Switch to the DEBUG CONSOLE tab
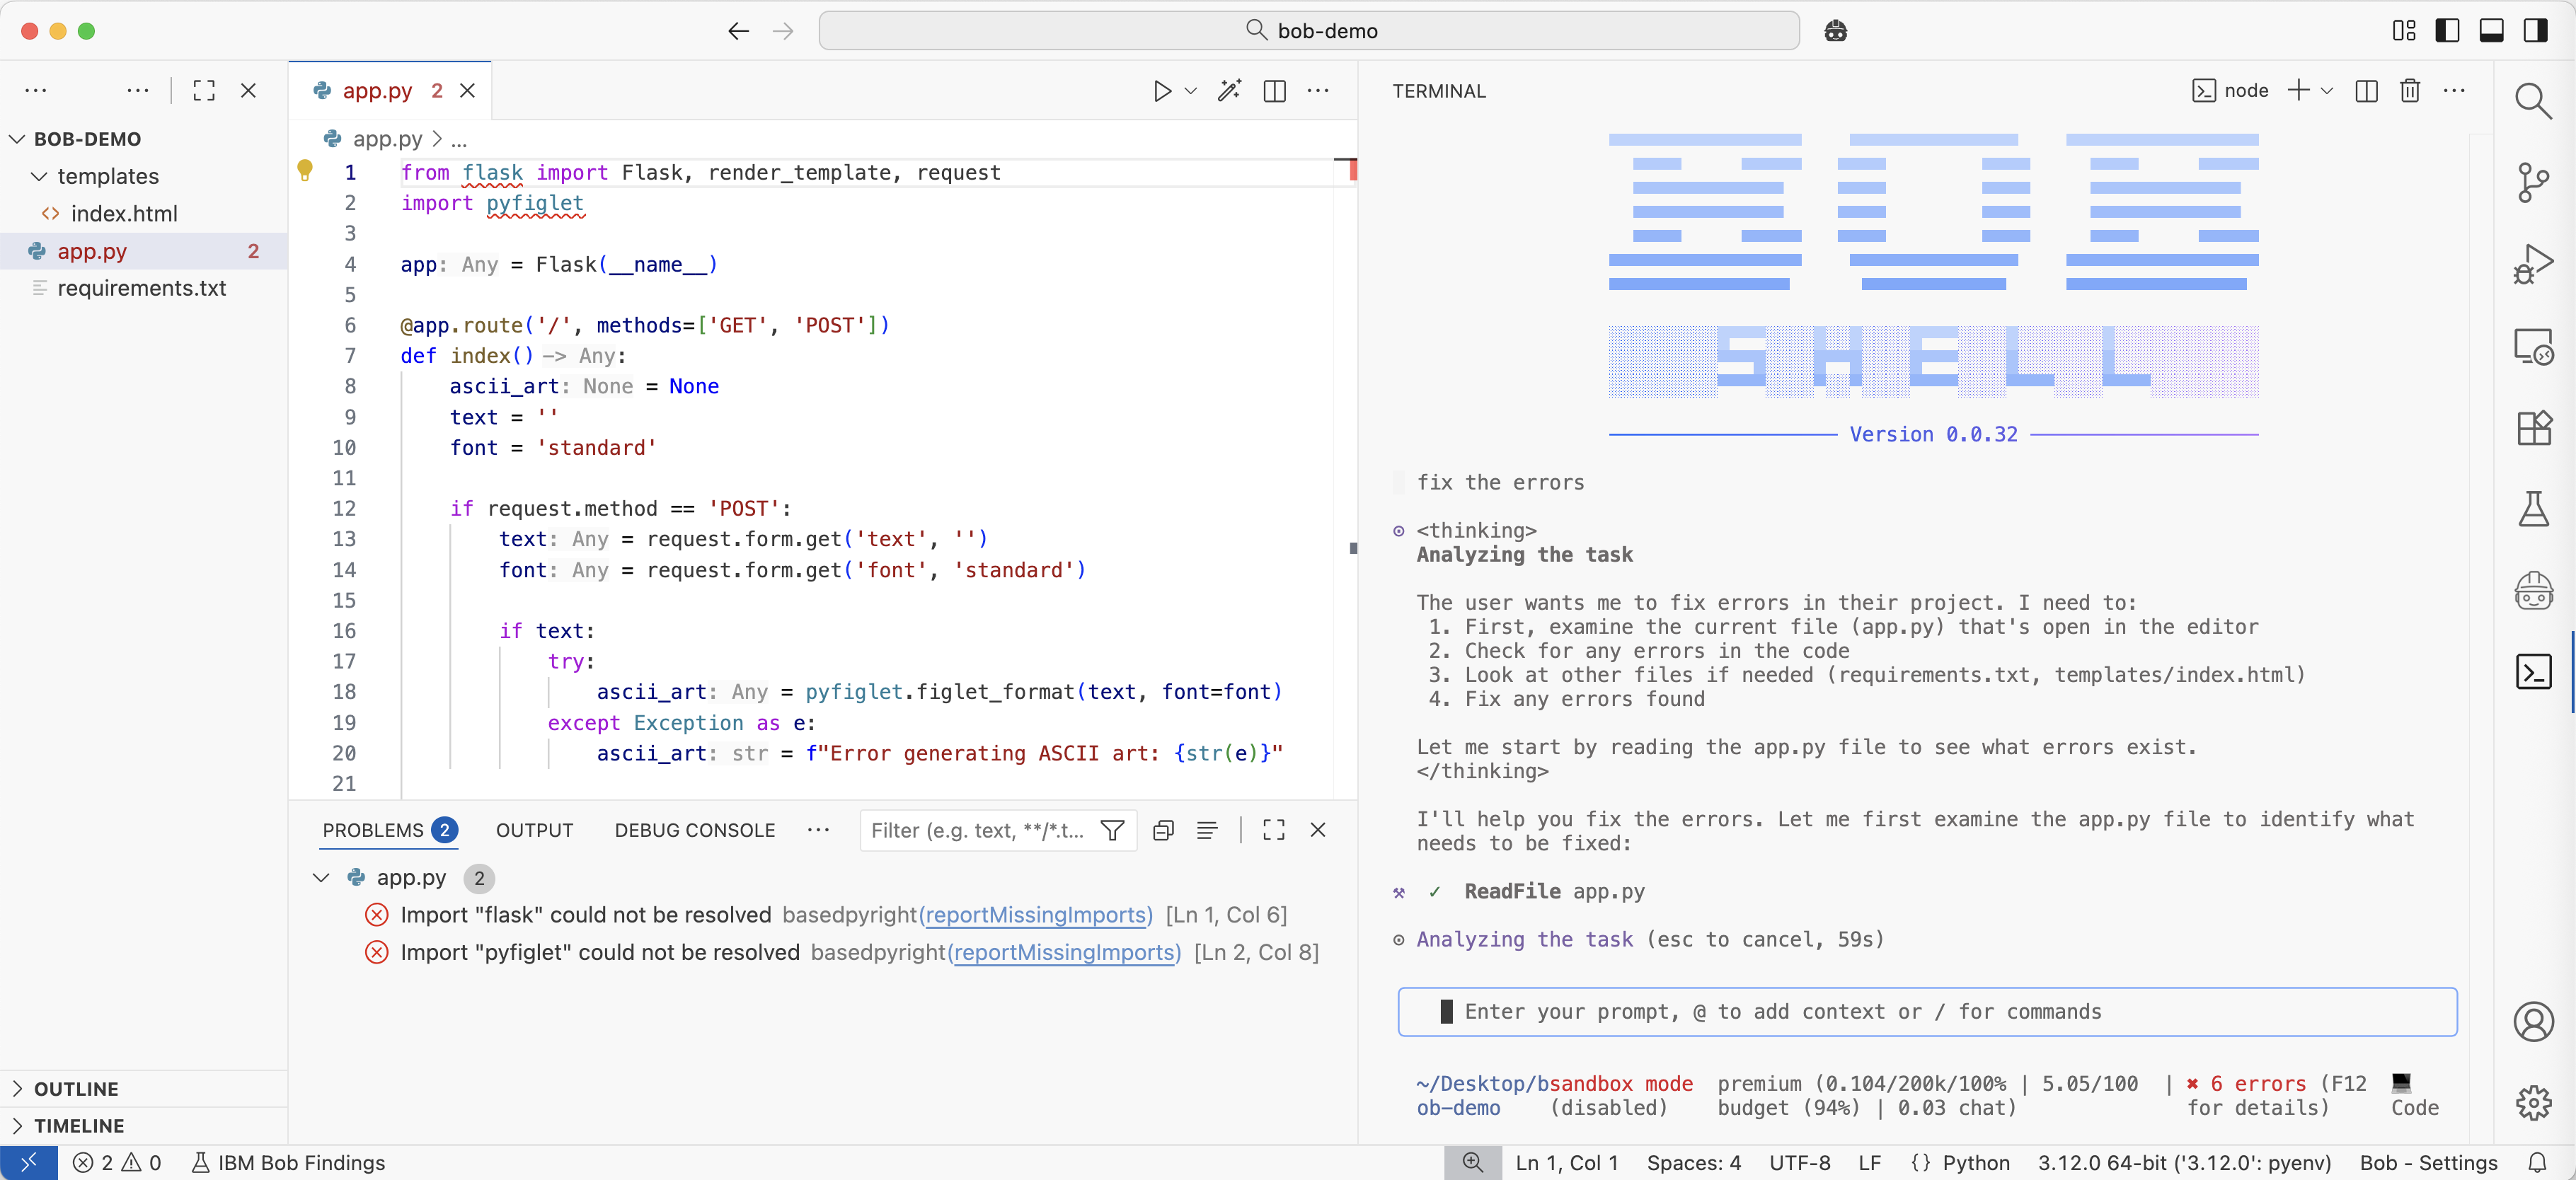 [694, 830]
